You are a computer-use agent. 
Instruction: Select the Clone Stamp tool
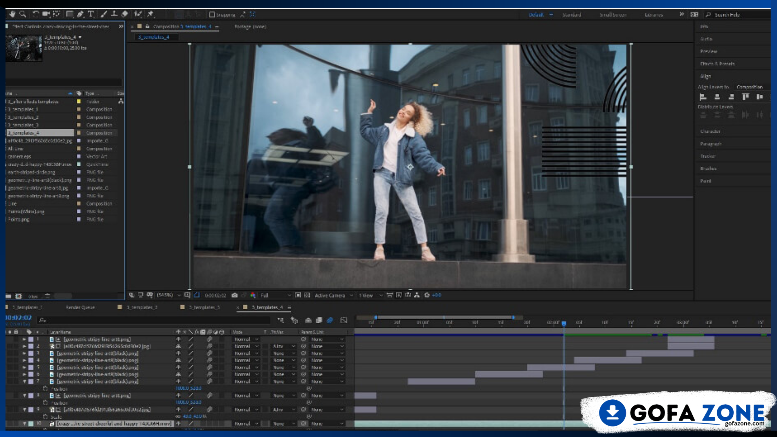114,14
